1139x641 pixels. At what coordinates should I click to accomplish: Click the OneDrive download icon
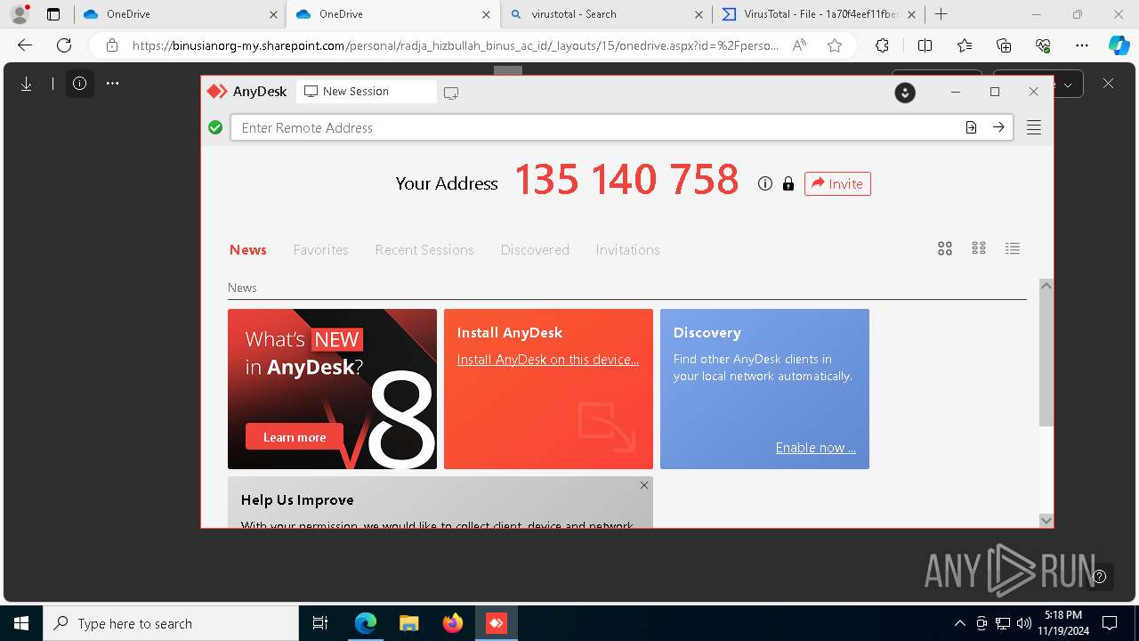(x=27, y=84)
